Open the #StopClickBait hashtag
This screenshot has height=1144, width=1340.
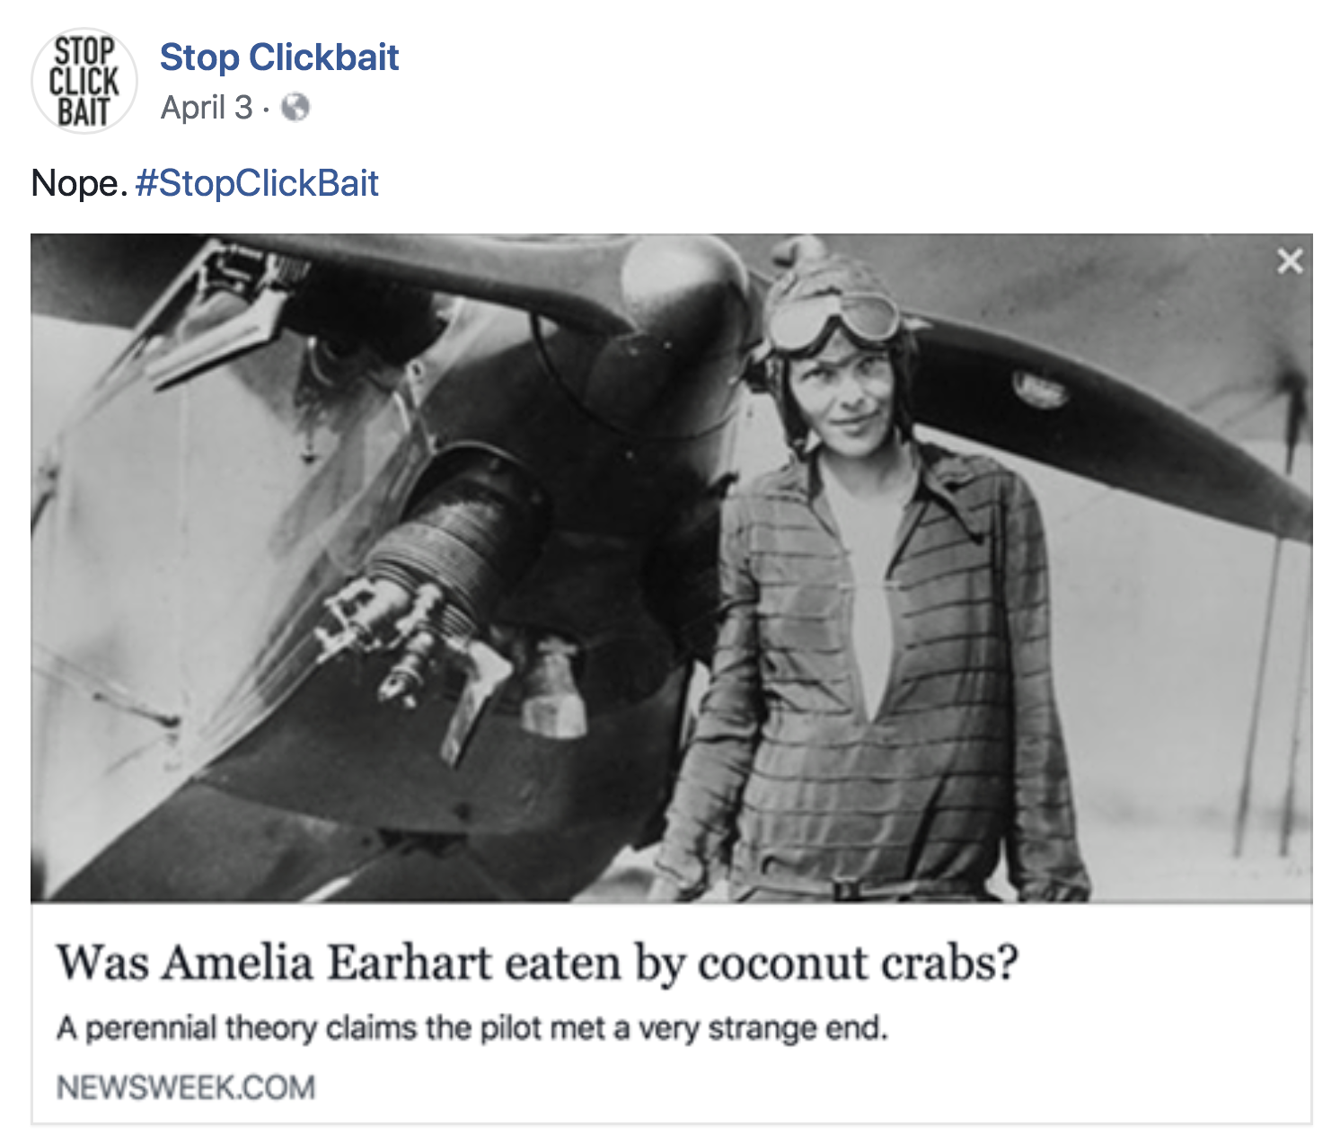coord(257,183)
